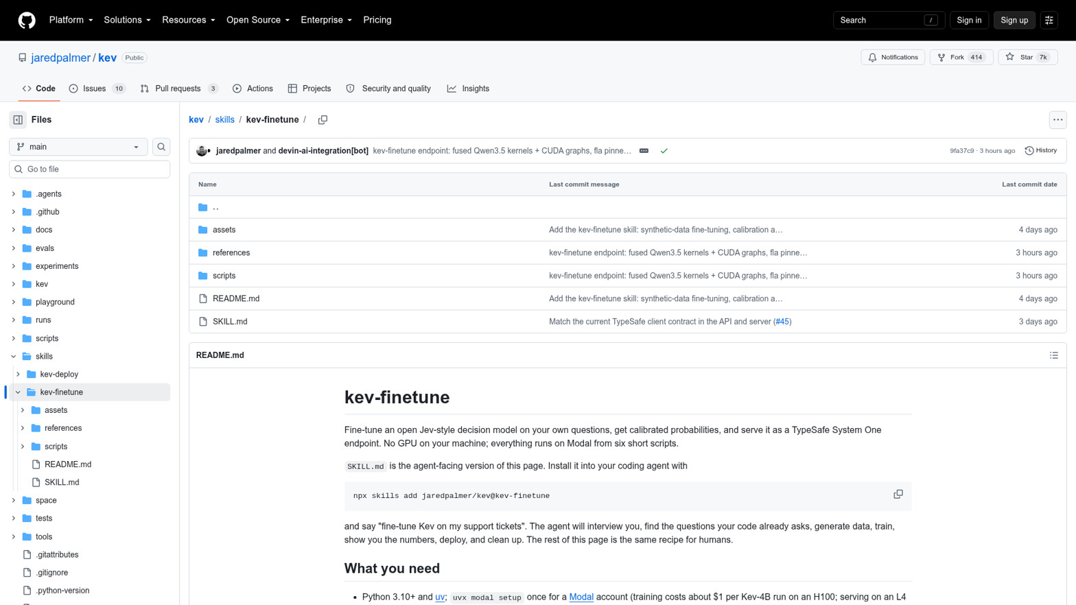Switch to Security and quality tab
Screen dimensions: 1076x605
[x=388, y=88]
